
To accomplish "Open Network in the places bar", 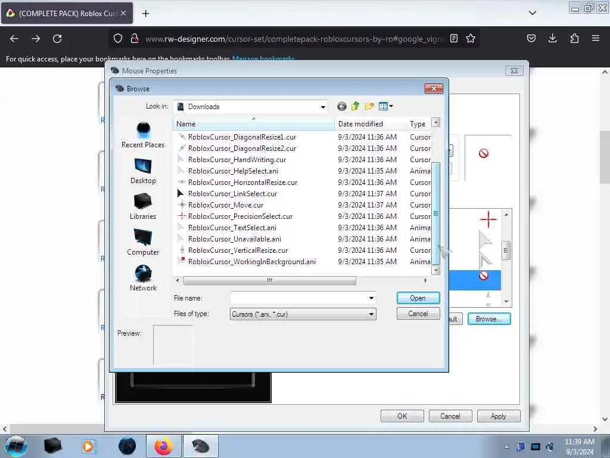I will coord(143,278).
